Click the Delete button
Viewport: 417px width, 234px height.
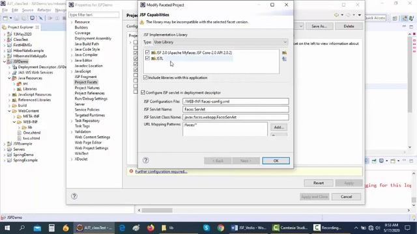pos(349,26)
